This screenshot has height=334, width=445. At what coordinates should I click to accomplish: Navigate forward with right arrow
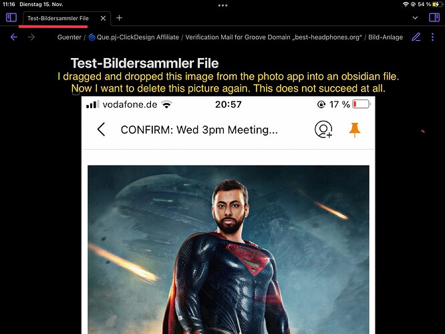pos(31,37)
